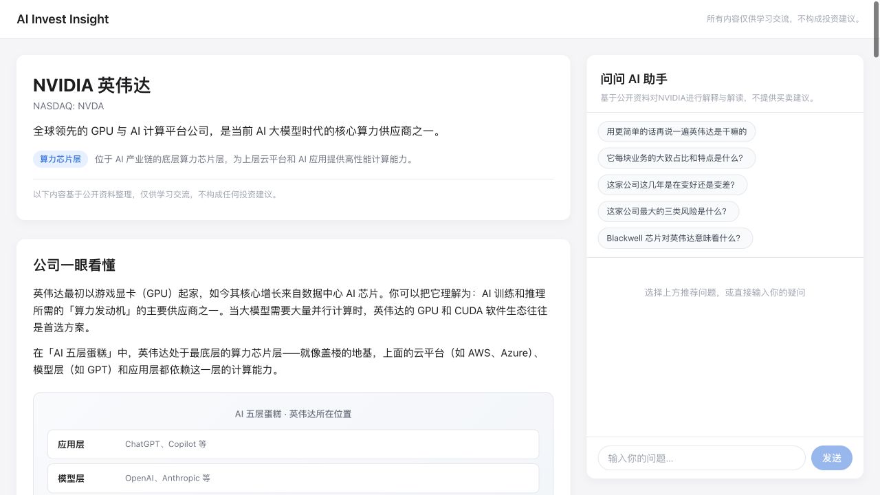
Task: Select the 应用层 row in the layer diagram
Action: pos(293,444)
